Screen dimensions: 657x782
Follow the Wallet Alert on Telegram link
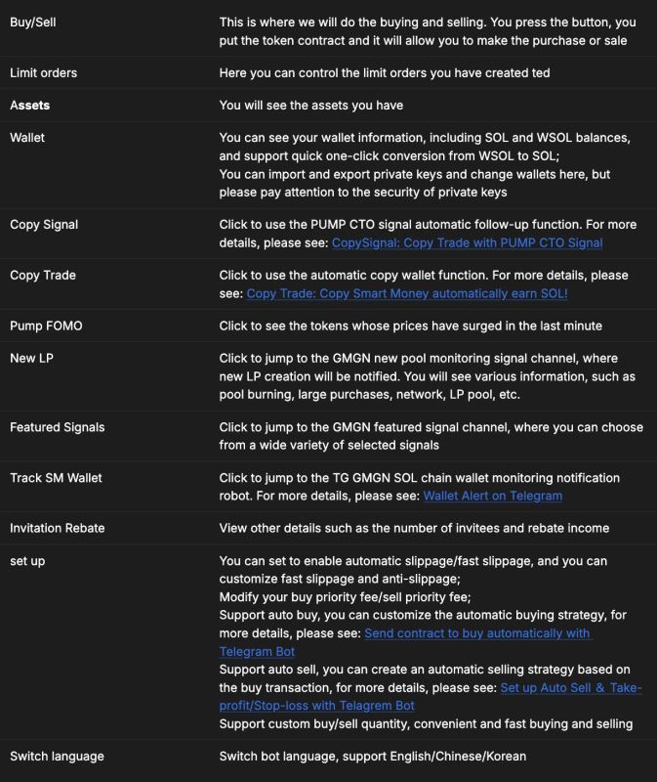pyautogui.click(x=492, y=496)
